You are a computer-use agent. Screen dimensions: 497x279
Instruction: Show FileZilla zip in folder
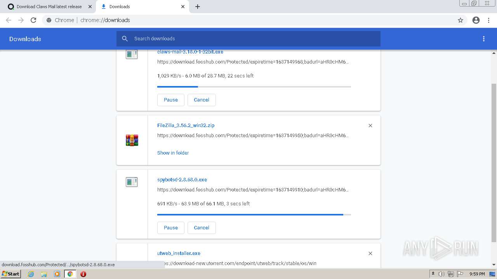tap(173, 153)
